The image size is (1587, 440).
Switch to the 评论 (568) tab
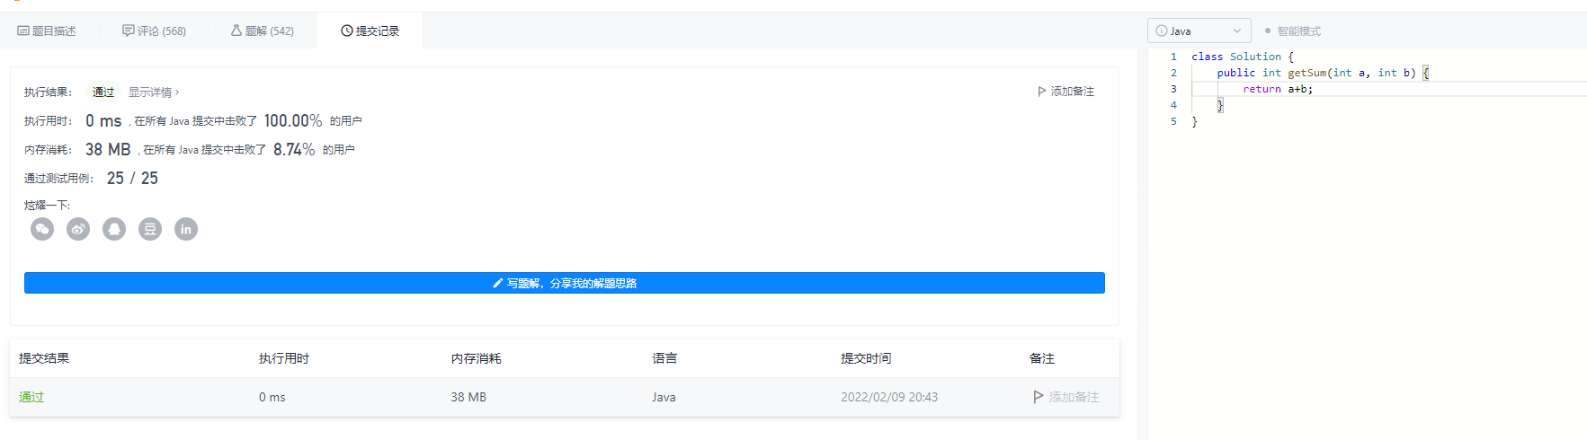(x=155, y=31)
